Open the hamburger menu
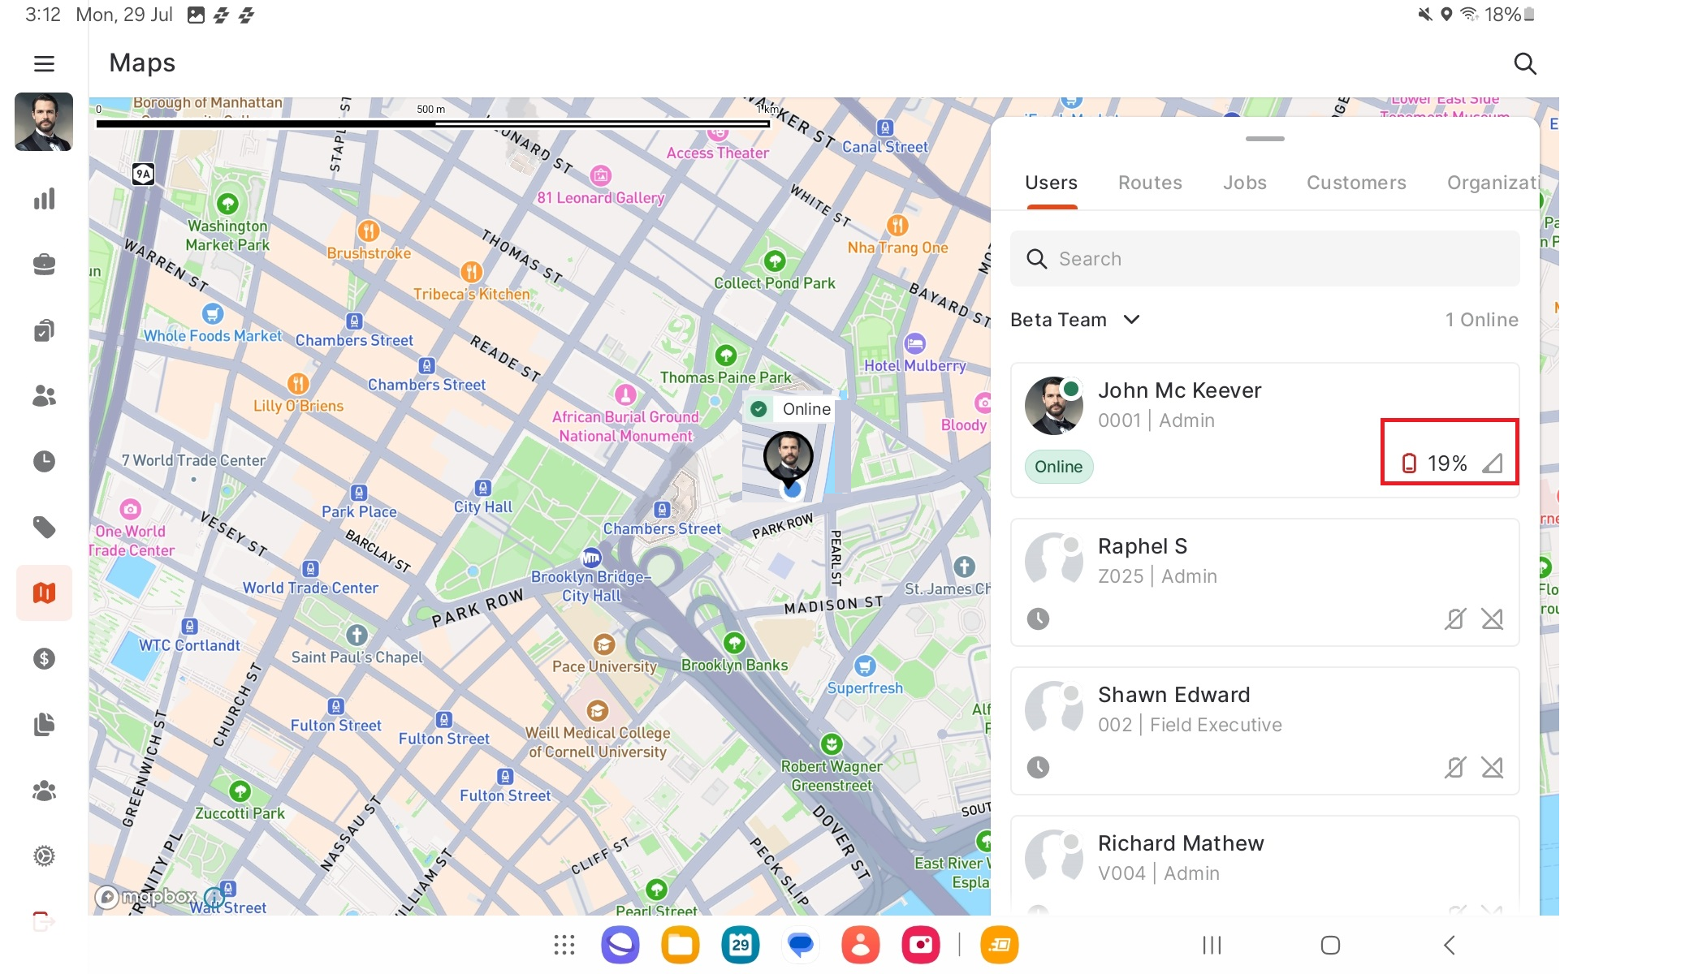 [x=44, y=63]
